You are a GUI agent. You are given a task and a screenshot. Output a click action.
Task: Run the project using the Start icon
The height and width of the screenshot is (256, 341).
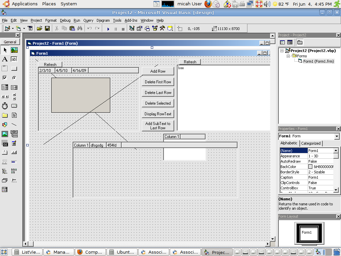point(109,28)
